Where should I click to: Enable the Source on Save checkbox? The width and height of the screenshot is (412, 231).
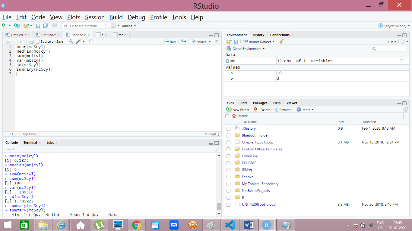(x=38, y=42)
